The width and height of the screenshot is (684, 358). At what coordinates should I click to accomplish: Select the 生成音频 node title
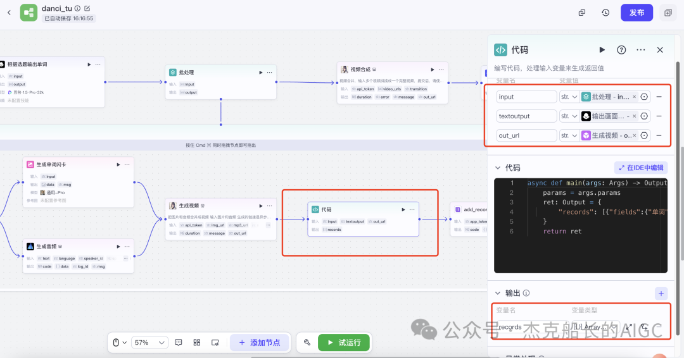tap(46, 247)
